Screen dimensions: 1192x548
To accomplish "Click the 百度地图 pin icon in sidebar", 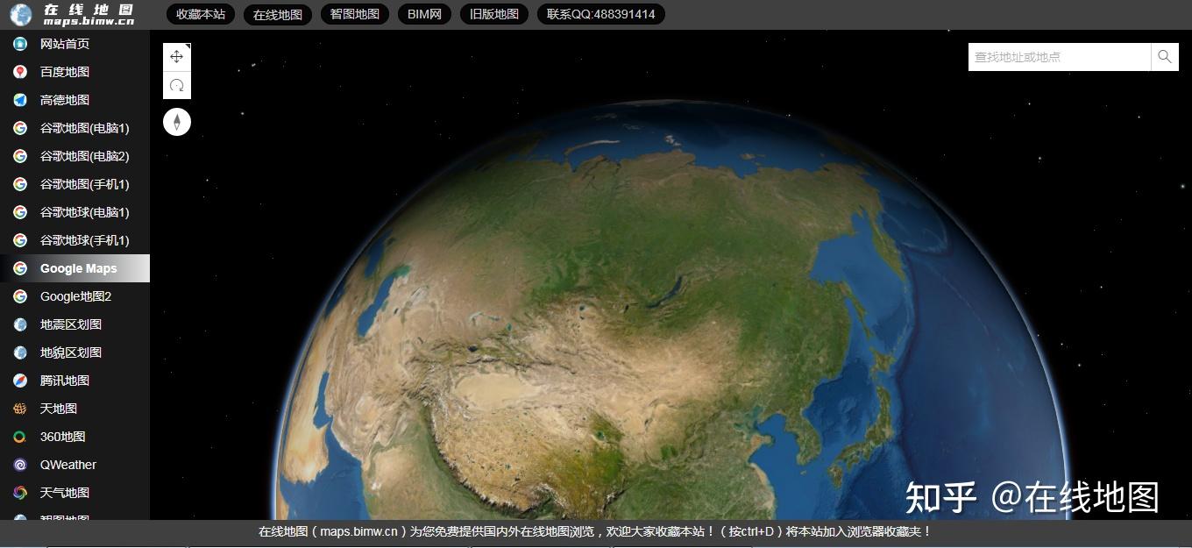I will [18, 71].
